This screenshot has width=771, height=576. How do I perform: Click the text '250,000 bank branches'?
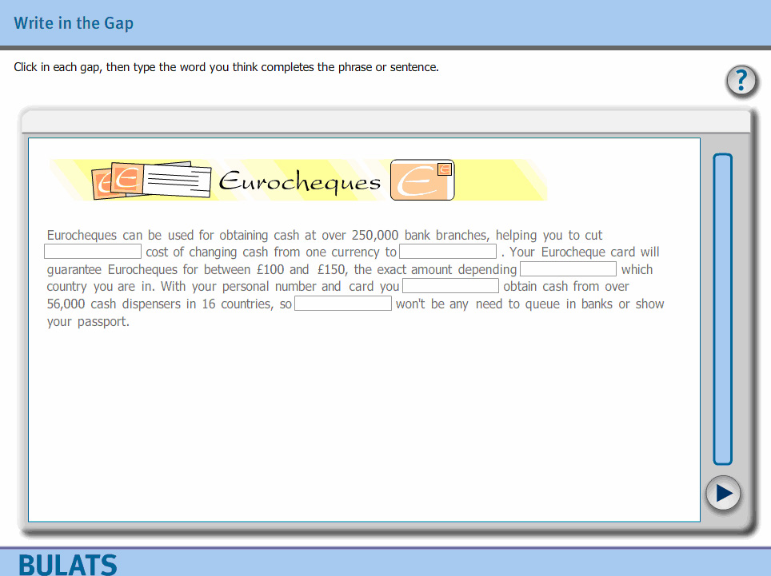(421, 235)
